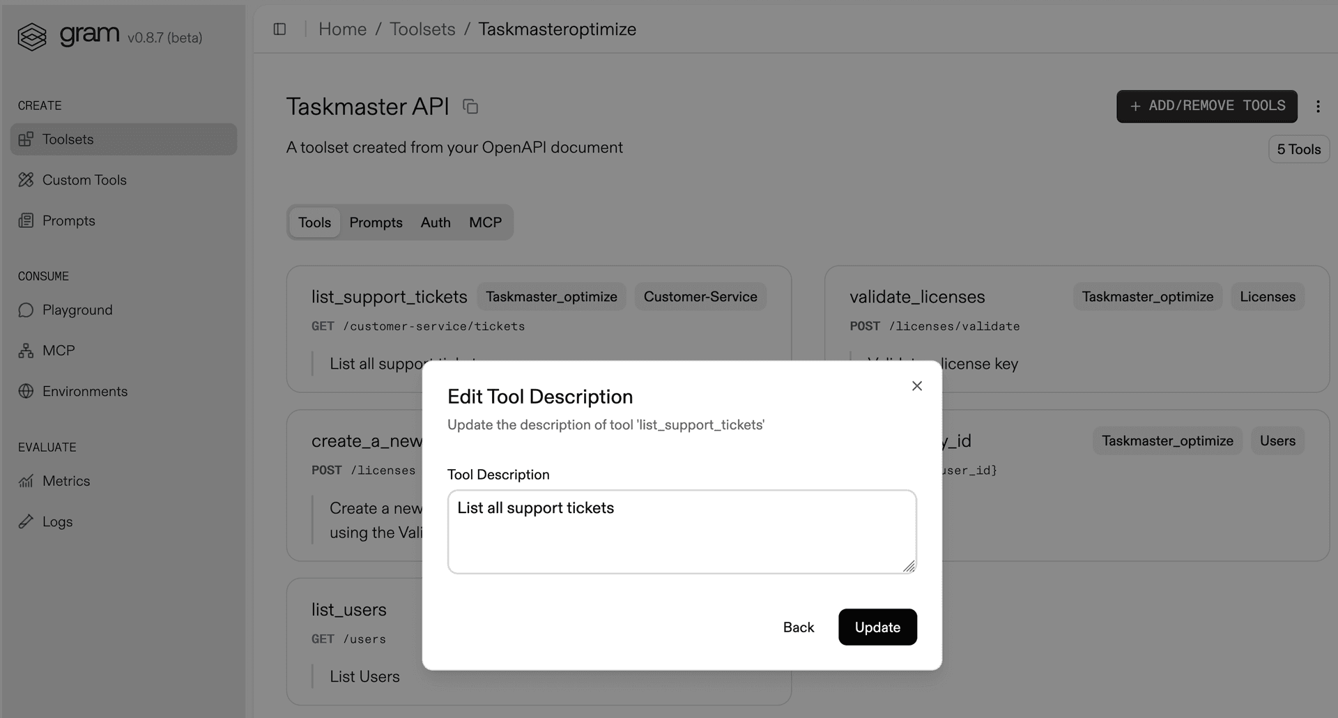Select the Metrics icon under Evaluate
1338x718 pixels.
[x=26, y=481]
